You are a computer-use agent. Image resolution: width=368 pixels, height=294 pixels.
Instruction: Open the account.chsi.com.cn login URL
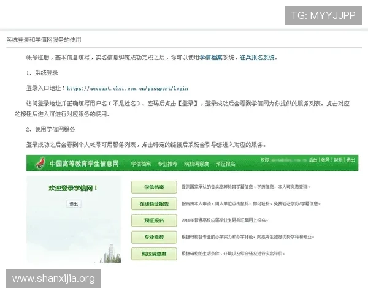[128, 88]
